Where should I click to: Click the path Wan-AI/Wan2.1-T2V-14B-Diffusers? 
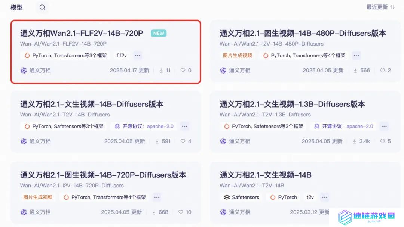tap(65, 115)
